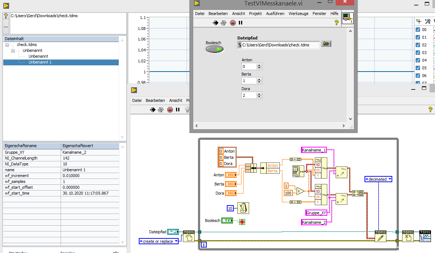
Task: Open the Ausführen menu
Action: coord(275,14)
